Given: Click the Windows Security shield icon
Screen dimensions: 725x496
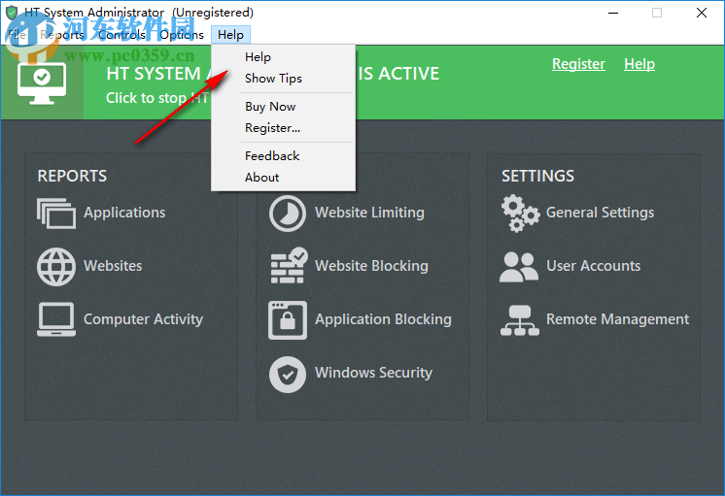Looking at the screenshot, I should pyautogui.click(x=287, y=374).
